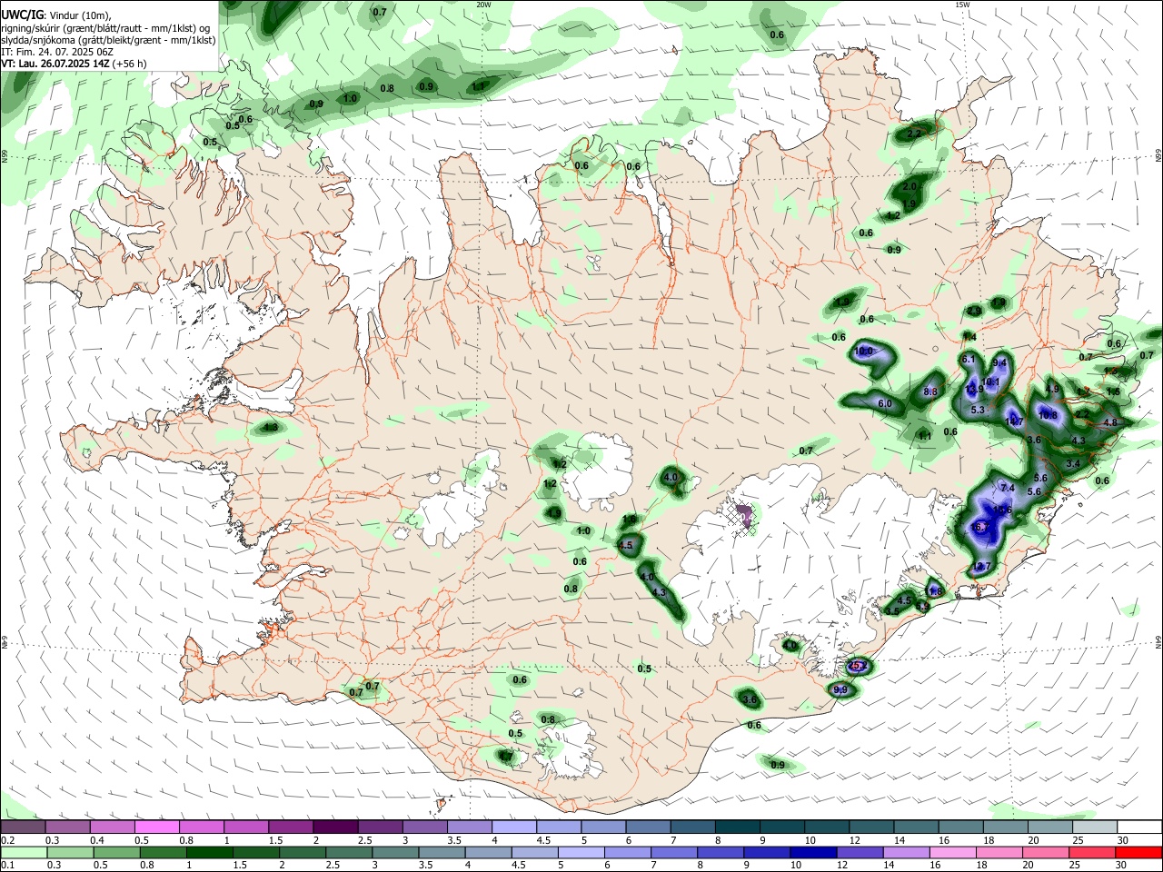Pick the upper-row pale grey swatch at 25
Screen dimensions: 1163x872
click(x=1096, y=827)
